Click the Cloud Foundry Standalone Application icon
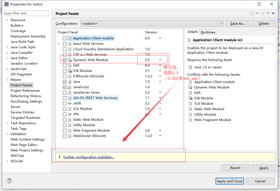This screenshot has height=191, width=280. [x=70, y=49]
